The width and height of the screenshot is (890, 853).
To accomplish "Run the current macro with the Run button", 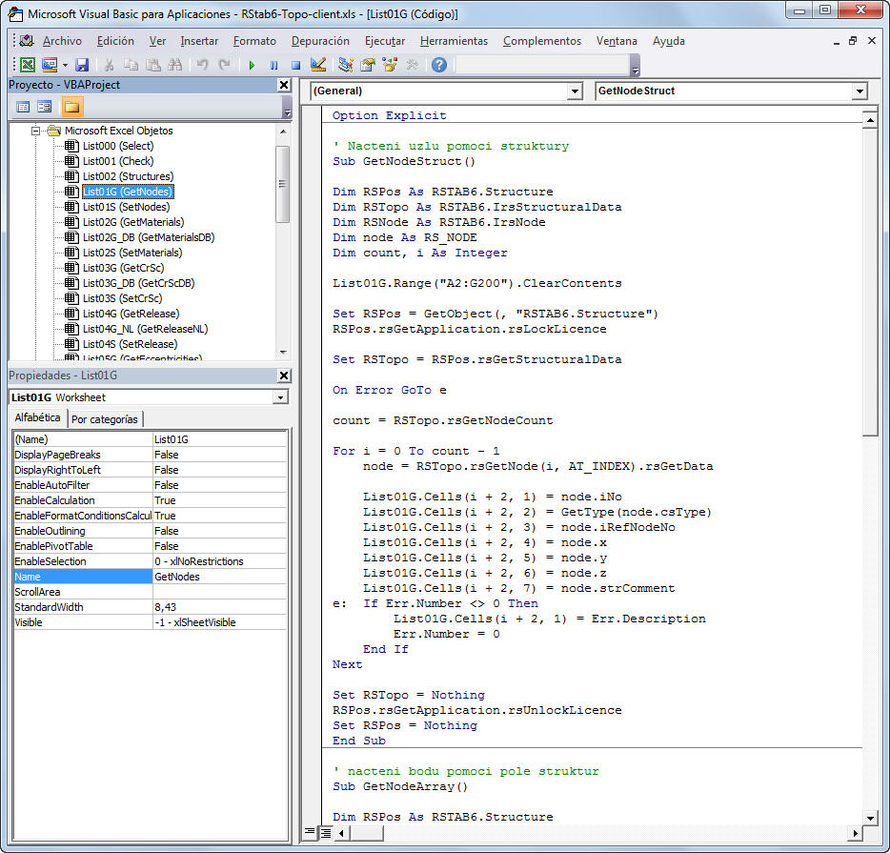I will (252, 65).
